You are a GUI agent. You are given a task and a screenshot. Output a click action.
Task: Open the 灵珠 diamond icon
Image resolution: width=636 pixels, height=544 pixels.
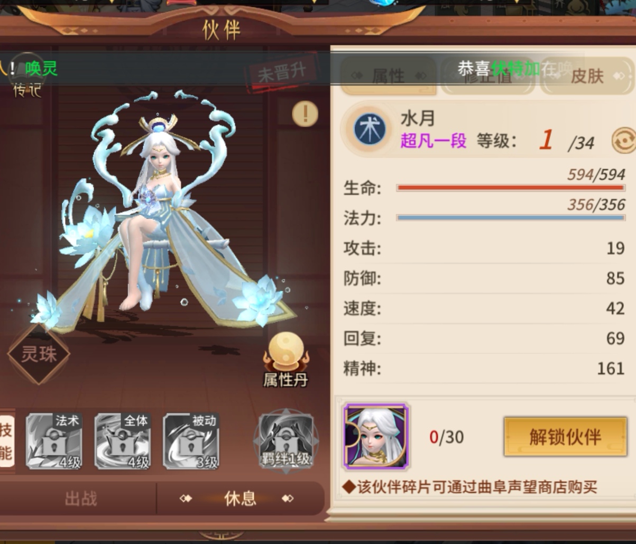tap(39, 354)
